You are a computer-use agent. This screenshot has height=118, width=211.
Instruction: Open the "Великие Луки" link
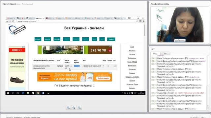click(132, 84)
